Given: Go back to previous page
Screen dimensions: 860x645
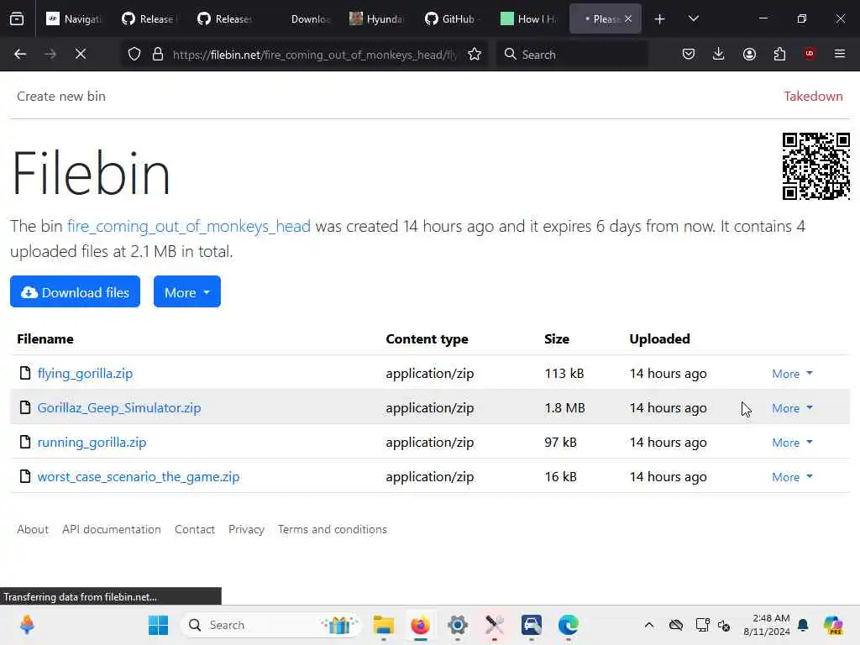Looking at the screenshot, I should (20, 54).
